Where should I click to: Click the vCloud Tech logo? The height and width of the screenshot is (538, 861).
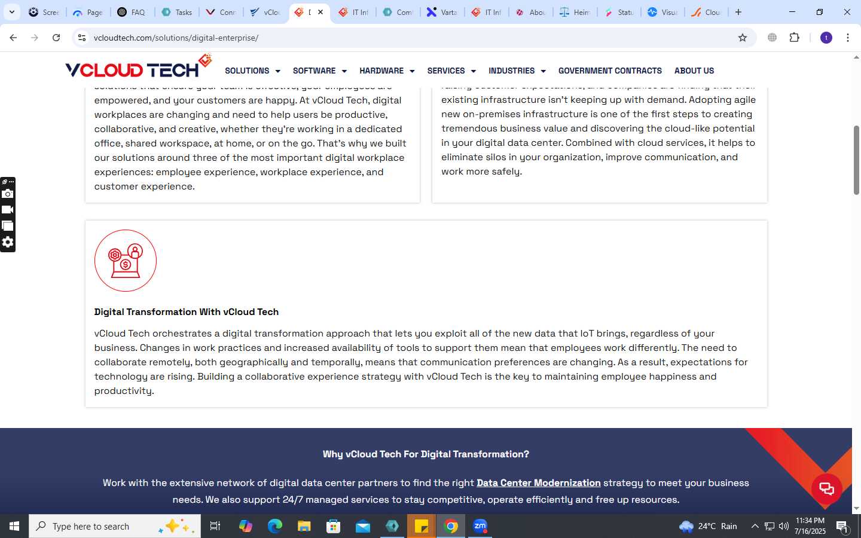coord(139,67)
